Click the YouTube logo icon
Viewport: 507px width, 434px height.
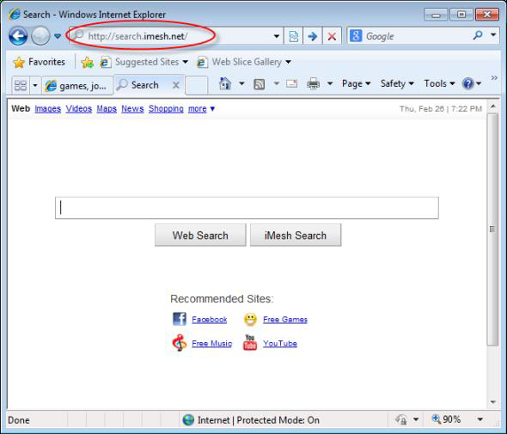coord(250,343)
